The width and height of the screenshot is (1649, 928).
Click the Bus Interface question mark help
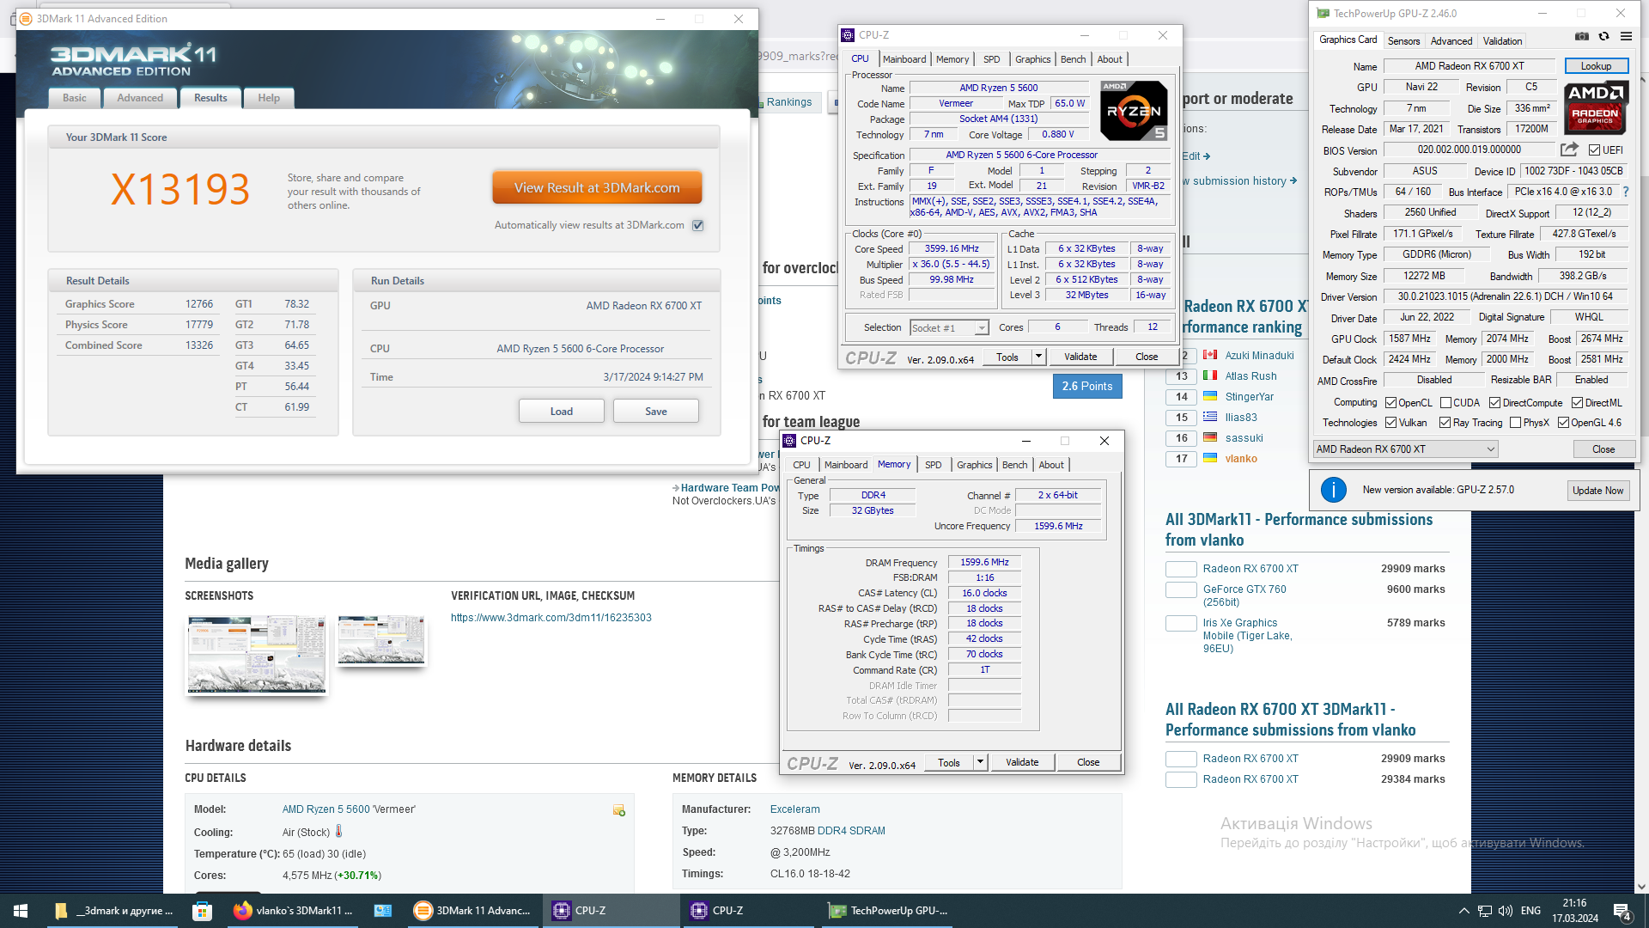point(1626,192)
